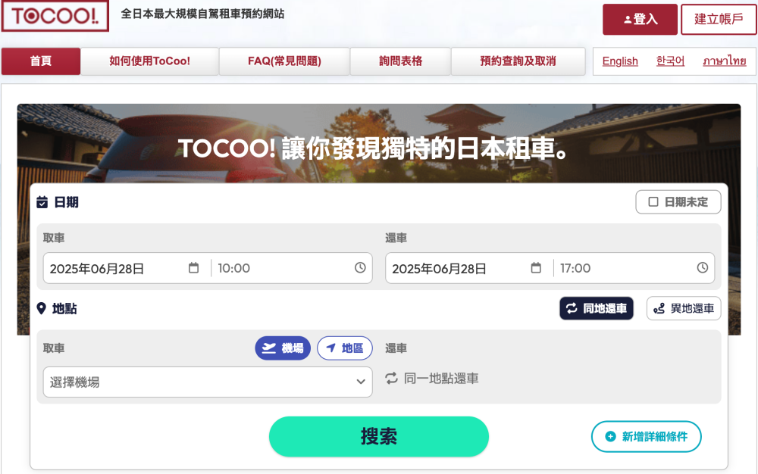Click the 全日本最大規模自駕租車預約網站 tagline
Screen dimensions: 758x474
(x=202, y=14)
